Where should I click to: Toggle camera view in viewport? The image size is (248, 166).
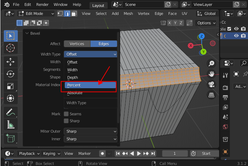click(x=211, y=84)
